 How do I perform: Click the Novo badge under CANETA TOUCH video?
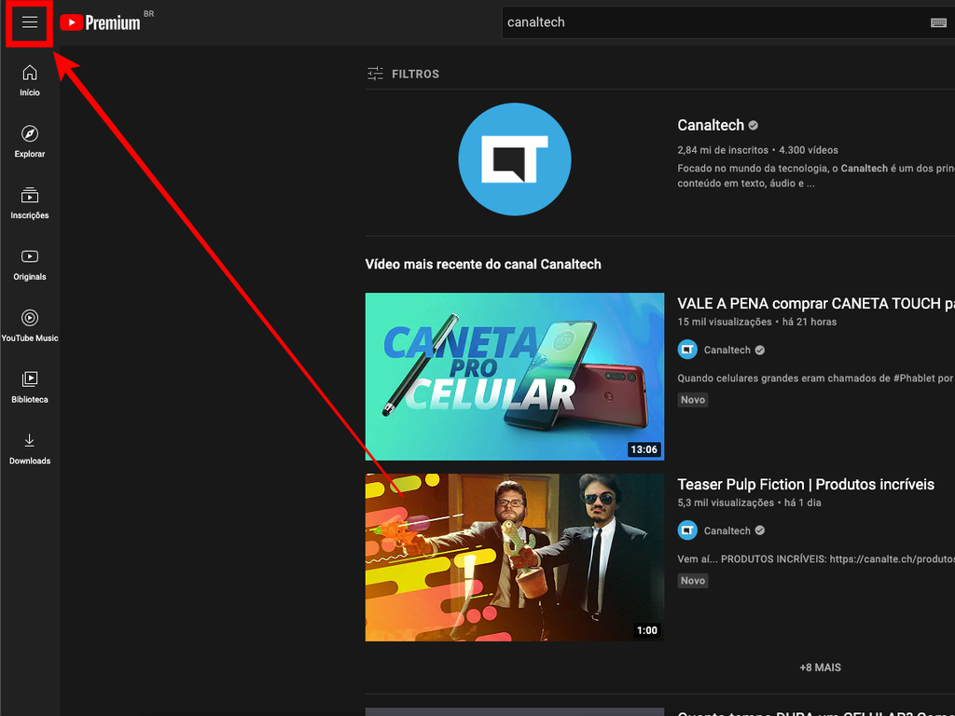(693, 399)
